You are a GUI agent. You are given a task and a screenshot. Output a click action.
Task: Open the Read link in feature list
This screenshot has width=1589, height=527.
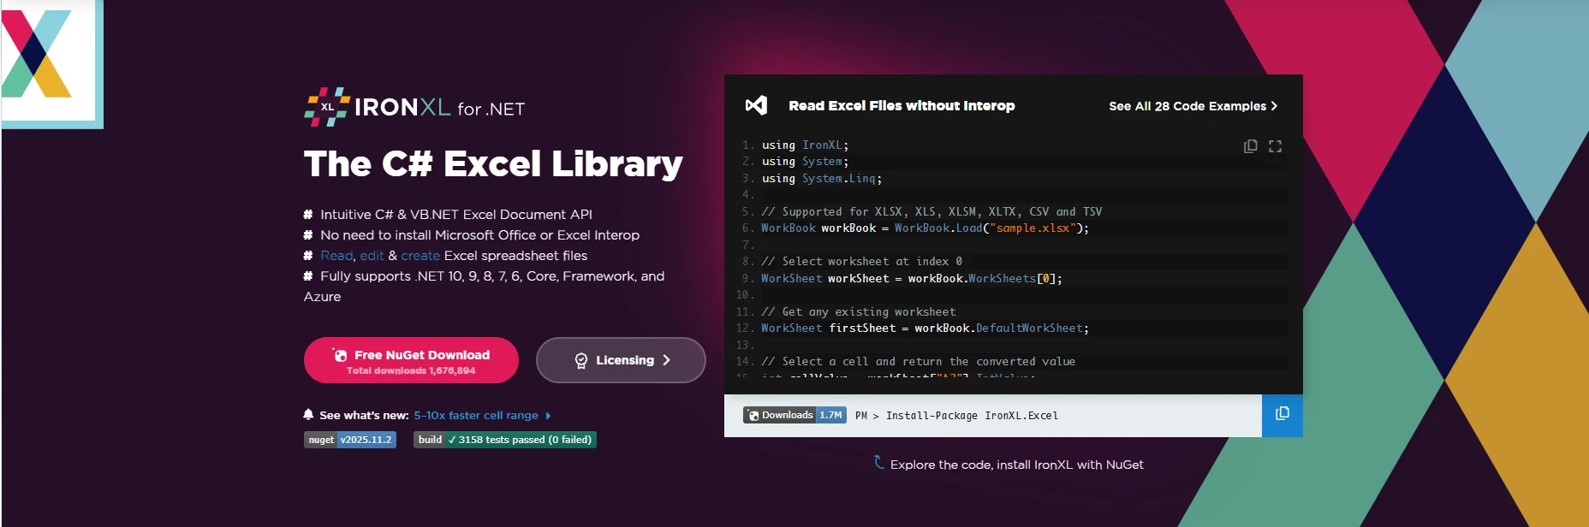[336, 256]
